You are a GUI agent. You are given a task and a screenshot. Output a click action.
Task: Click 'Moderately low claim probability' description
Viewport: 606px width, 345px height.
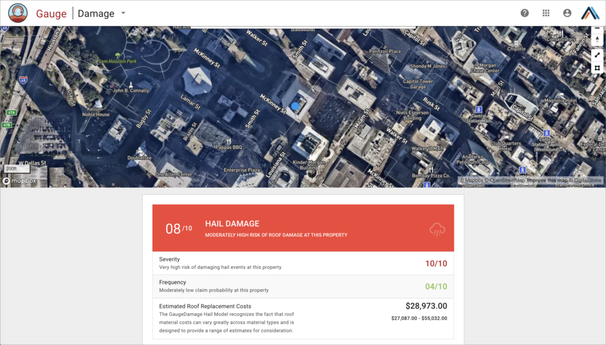(214, 290)
